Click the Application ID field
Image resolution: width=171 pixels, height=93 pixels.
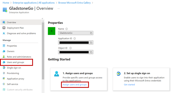[76, 43]
